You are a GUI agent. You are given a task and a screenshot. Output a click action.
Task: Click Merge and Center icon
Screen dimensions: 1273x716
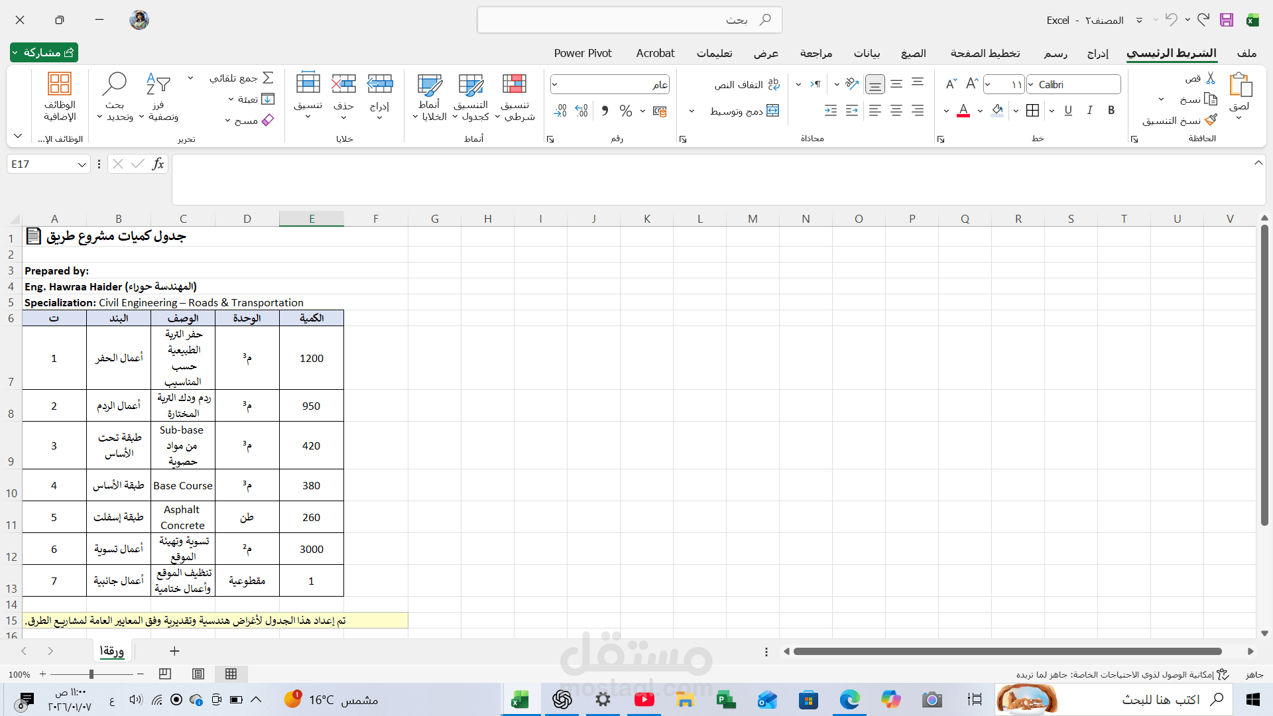[772, 111]
